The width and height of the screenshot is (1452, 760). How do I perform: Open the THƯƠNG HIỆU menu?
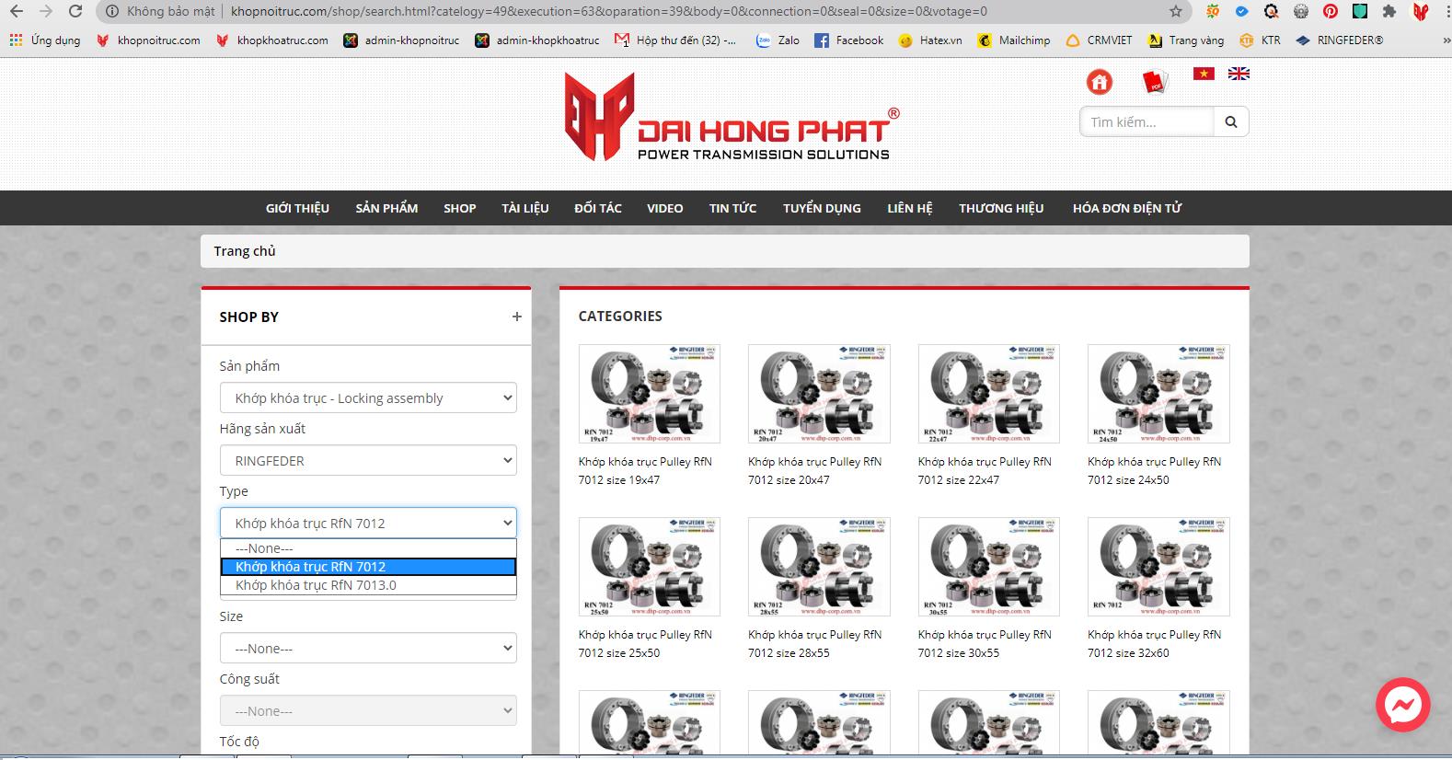[x=1001, y=208]
